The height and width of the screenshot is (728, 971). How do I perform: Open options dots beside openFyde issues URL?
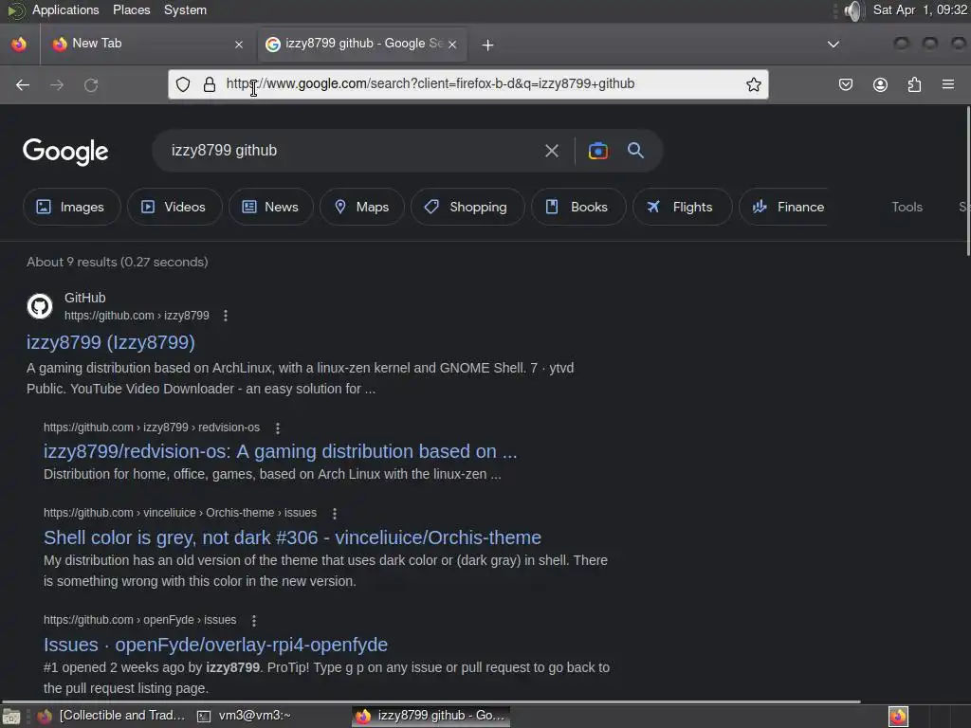click(x=254, y=620)
